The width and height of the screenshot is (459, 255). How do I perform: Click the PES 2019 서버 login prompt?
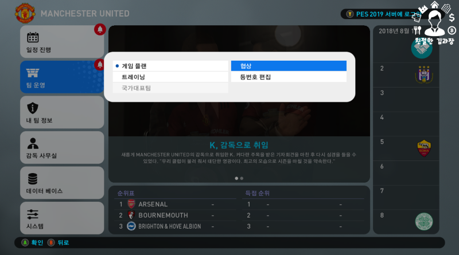coord(383,14)
